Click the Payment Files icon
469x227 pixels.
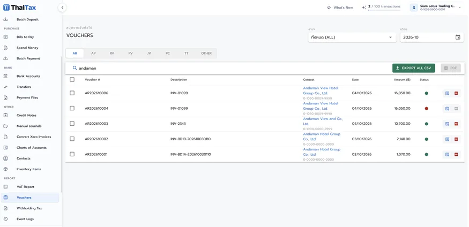(x=5, y=97)
